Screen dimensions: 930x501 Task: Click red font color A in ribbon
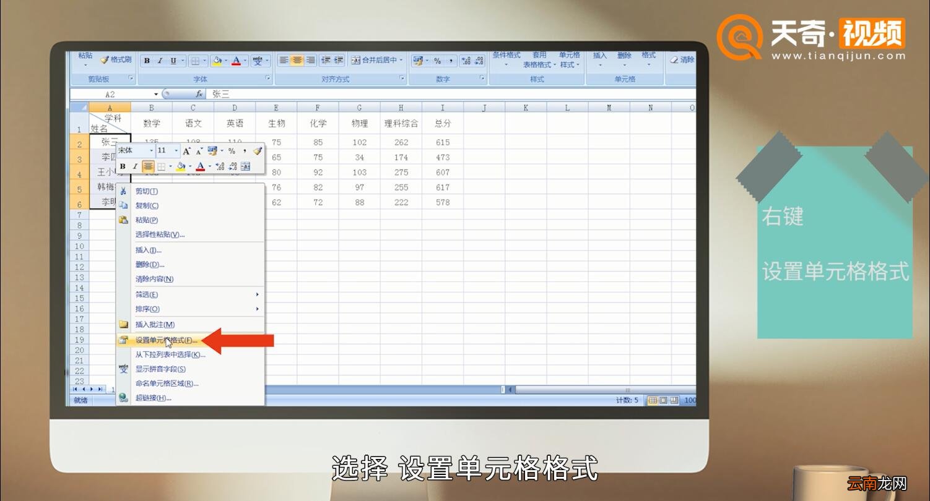[236, 61]
